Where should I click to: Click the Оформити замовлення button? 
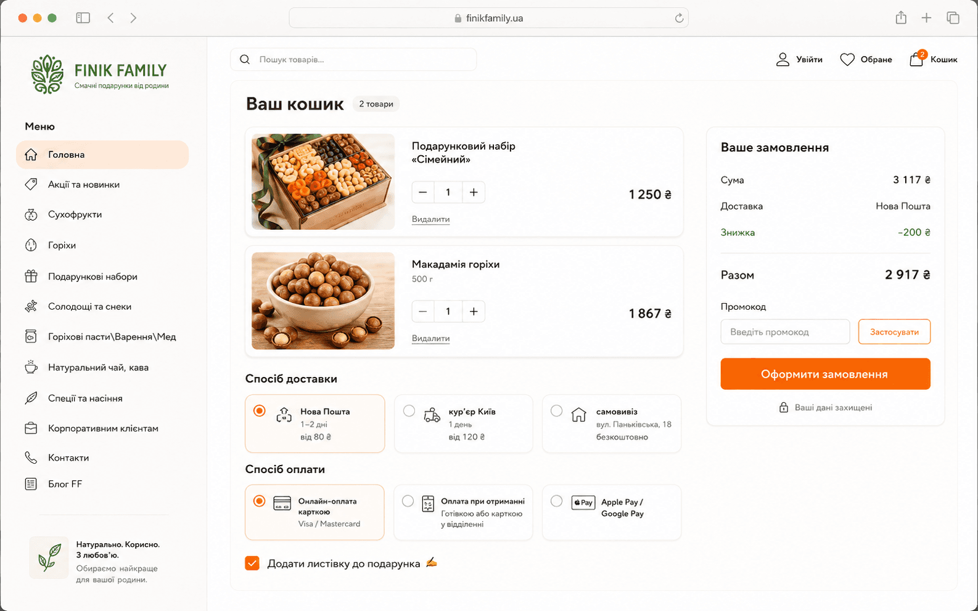tap(825, 374)
